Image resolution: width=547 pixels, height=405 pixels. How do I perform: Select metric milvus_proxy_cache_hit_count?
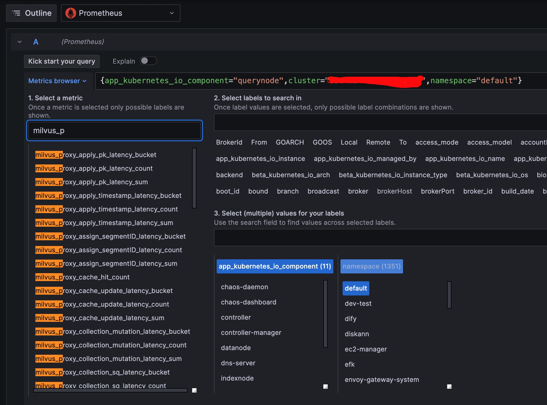82,277
